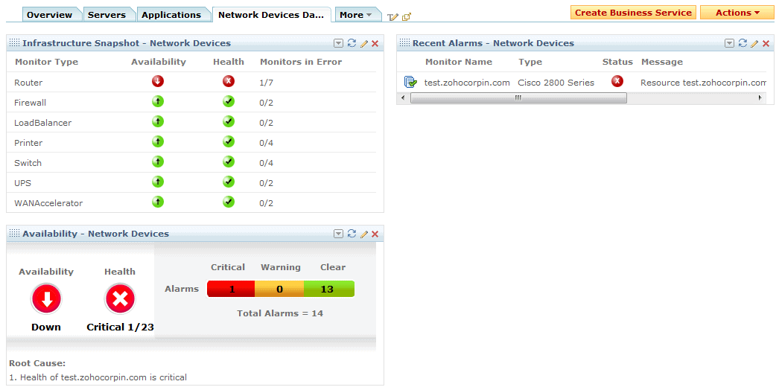The height and width of the screenshot is (390, 779).
Task: Switch to the Servers tab
Action: click(x=106, y=15)
